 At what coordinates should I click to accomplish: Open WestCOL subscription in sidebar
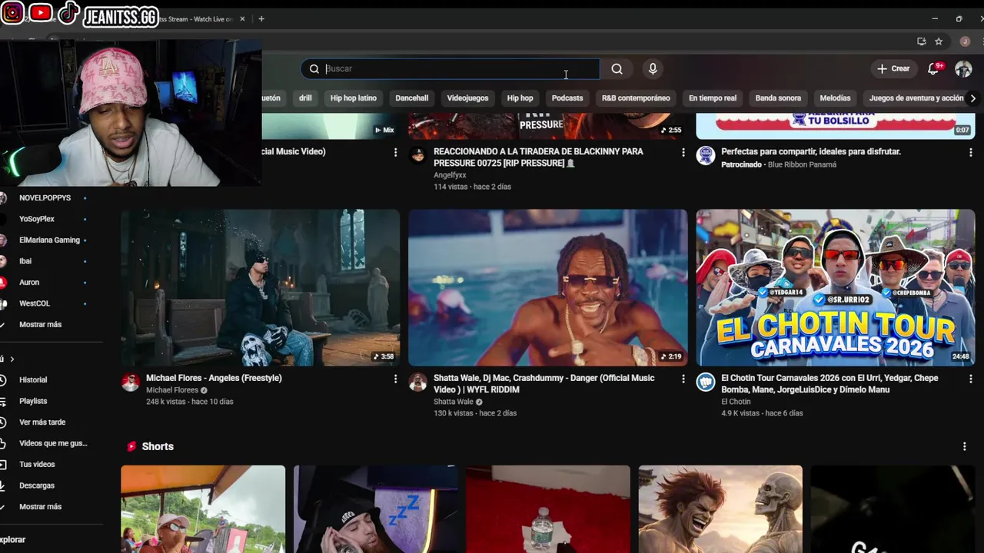pyautogui.click(x=35, y=303)
